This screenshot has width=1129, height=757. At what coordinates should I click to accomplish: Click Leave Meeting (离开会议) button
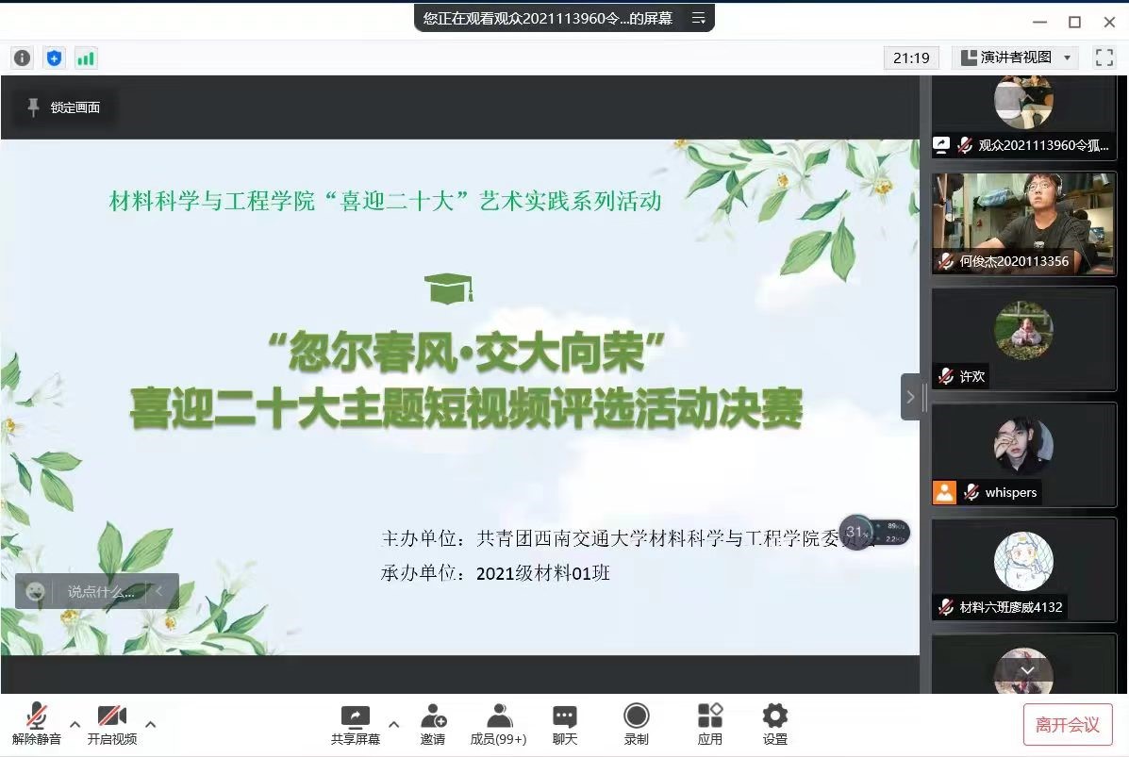coord(1068,724)
